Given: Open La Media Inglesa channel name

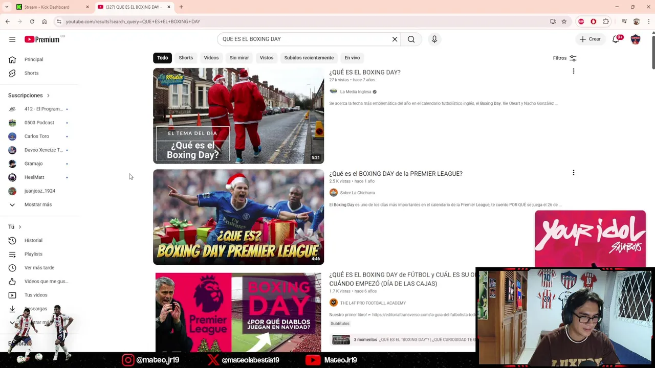Looking at the screenshot, I should [x=356, y=92].
